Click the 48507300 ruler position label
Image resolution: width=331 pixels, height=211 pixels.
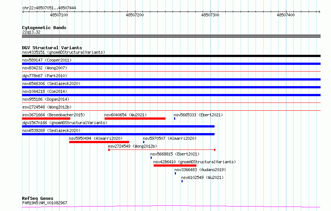(x=210, y=15)
